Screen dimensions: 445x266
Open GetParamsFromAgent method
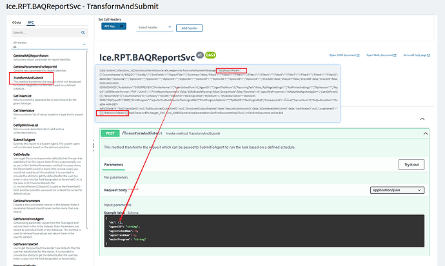coord(28,219)
